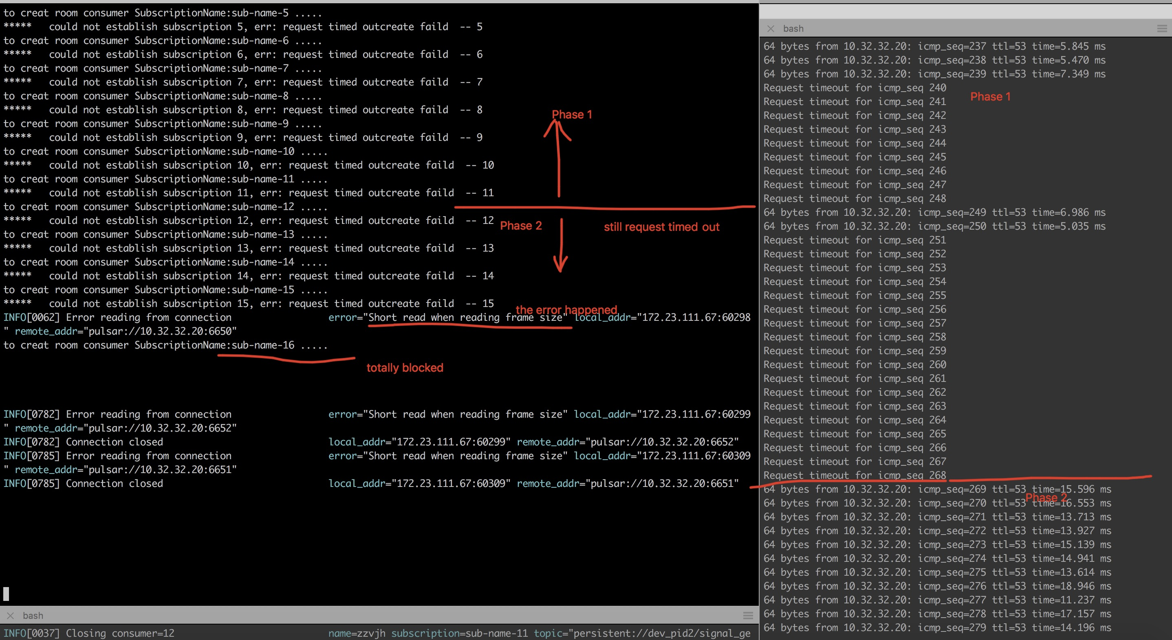This screenshot has width=1172, height=640.
Task: Close the right-side bash ping pane
Action: coord(770,28)
